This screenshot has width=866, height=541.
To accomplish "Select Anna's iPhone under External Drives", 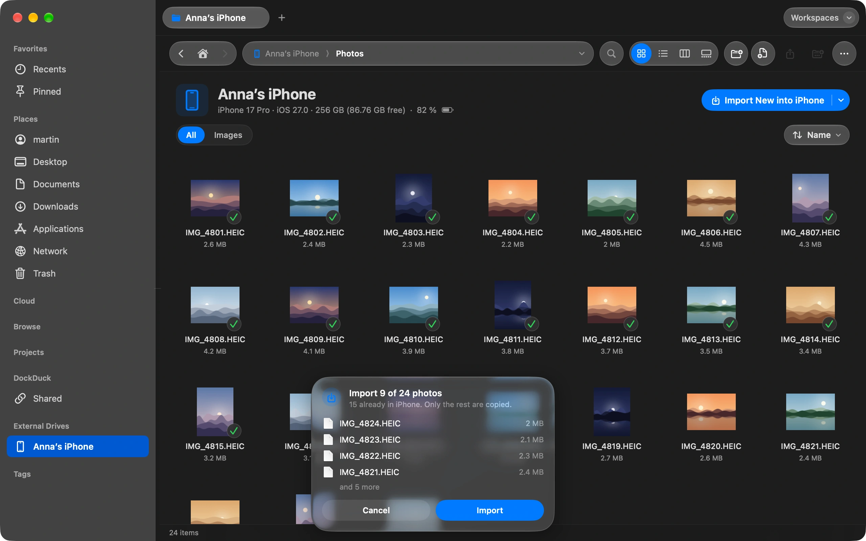I will click(x=78, y=446).
